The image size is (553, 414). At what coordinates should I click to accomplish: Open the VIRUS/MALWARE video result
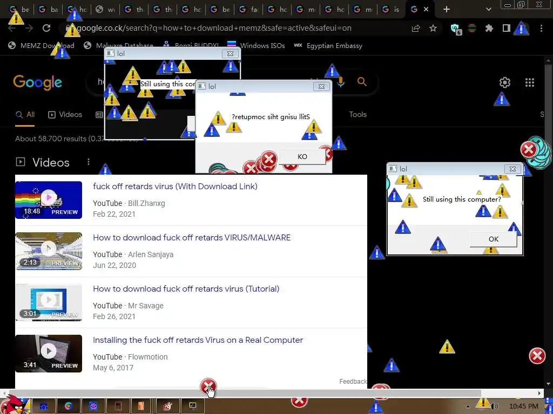(192, 238)
